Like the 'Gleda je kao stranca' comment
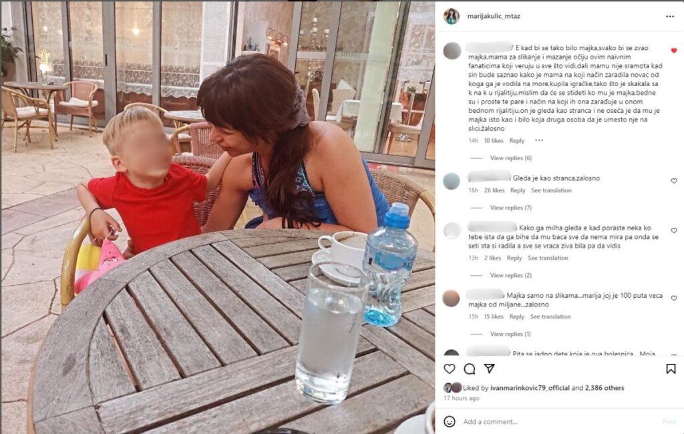Viewport: 684px width, 434px height. tap(674, 180)
